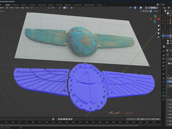Open the Geometry Nodes workspace tab
This screenshot has width=172, height=129.
(x=89, y=5)
